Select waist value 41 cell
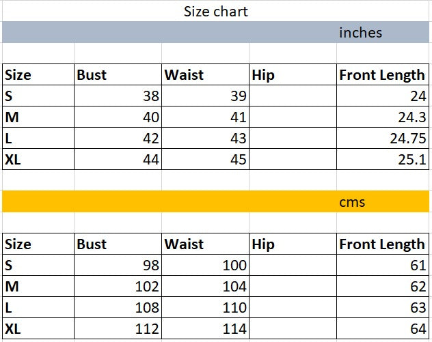This screenshot has width=432, height=342. [x=205, y=117]
